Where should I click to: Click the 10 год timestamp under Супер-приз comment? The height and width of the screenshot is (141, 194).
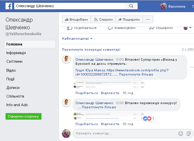[128, 93]
